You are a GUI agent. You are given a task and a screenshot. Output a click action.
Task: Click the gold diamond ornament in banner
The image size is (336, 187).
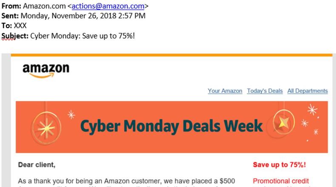282,122
